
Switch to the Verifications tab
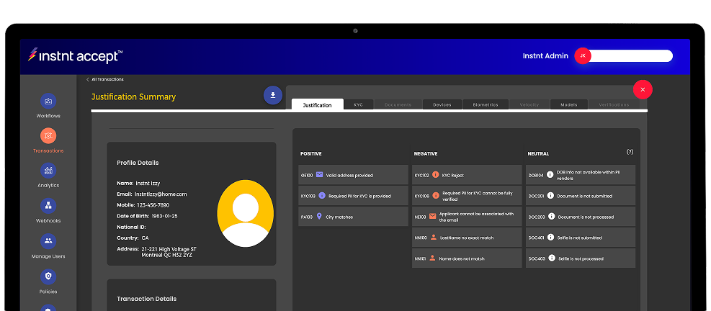614,104
